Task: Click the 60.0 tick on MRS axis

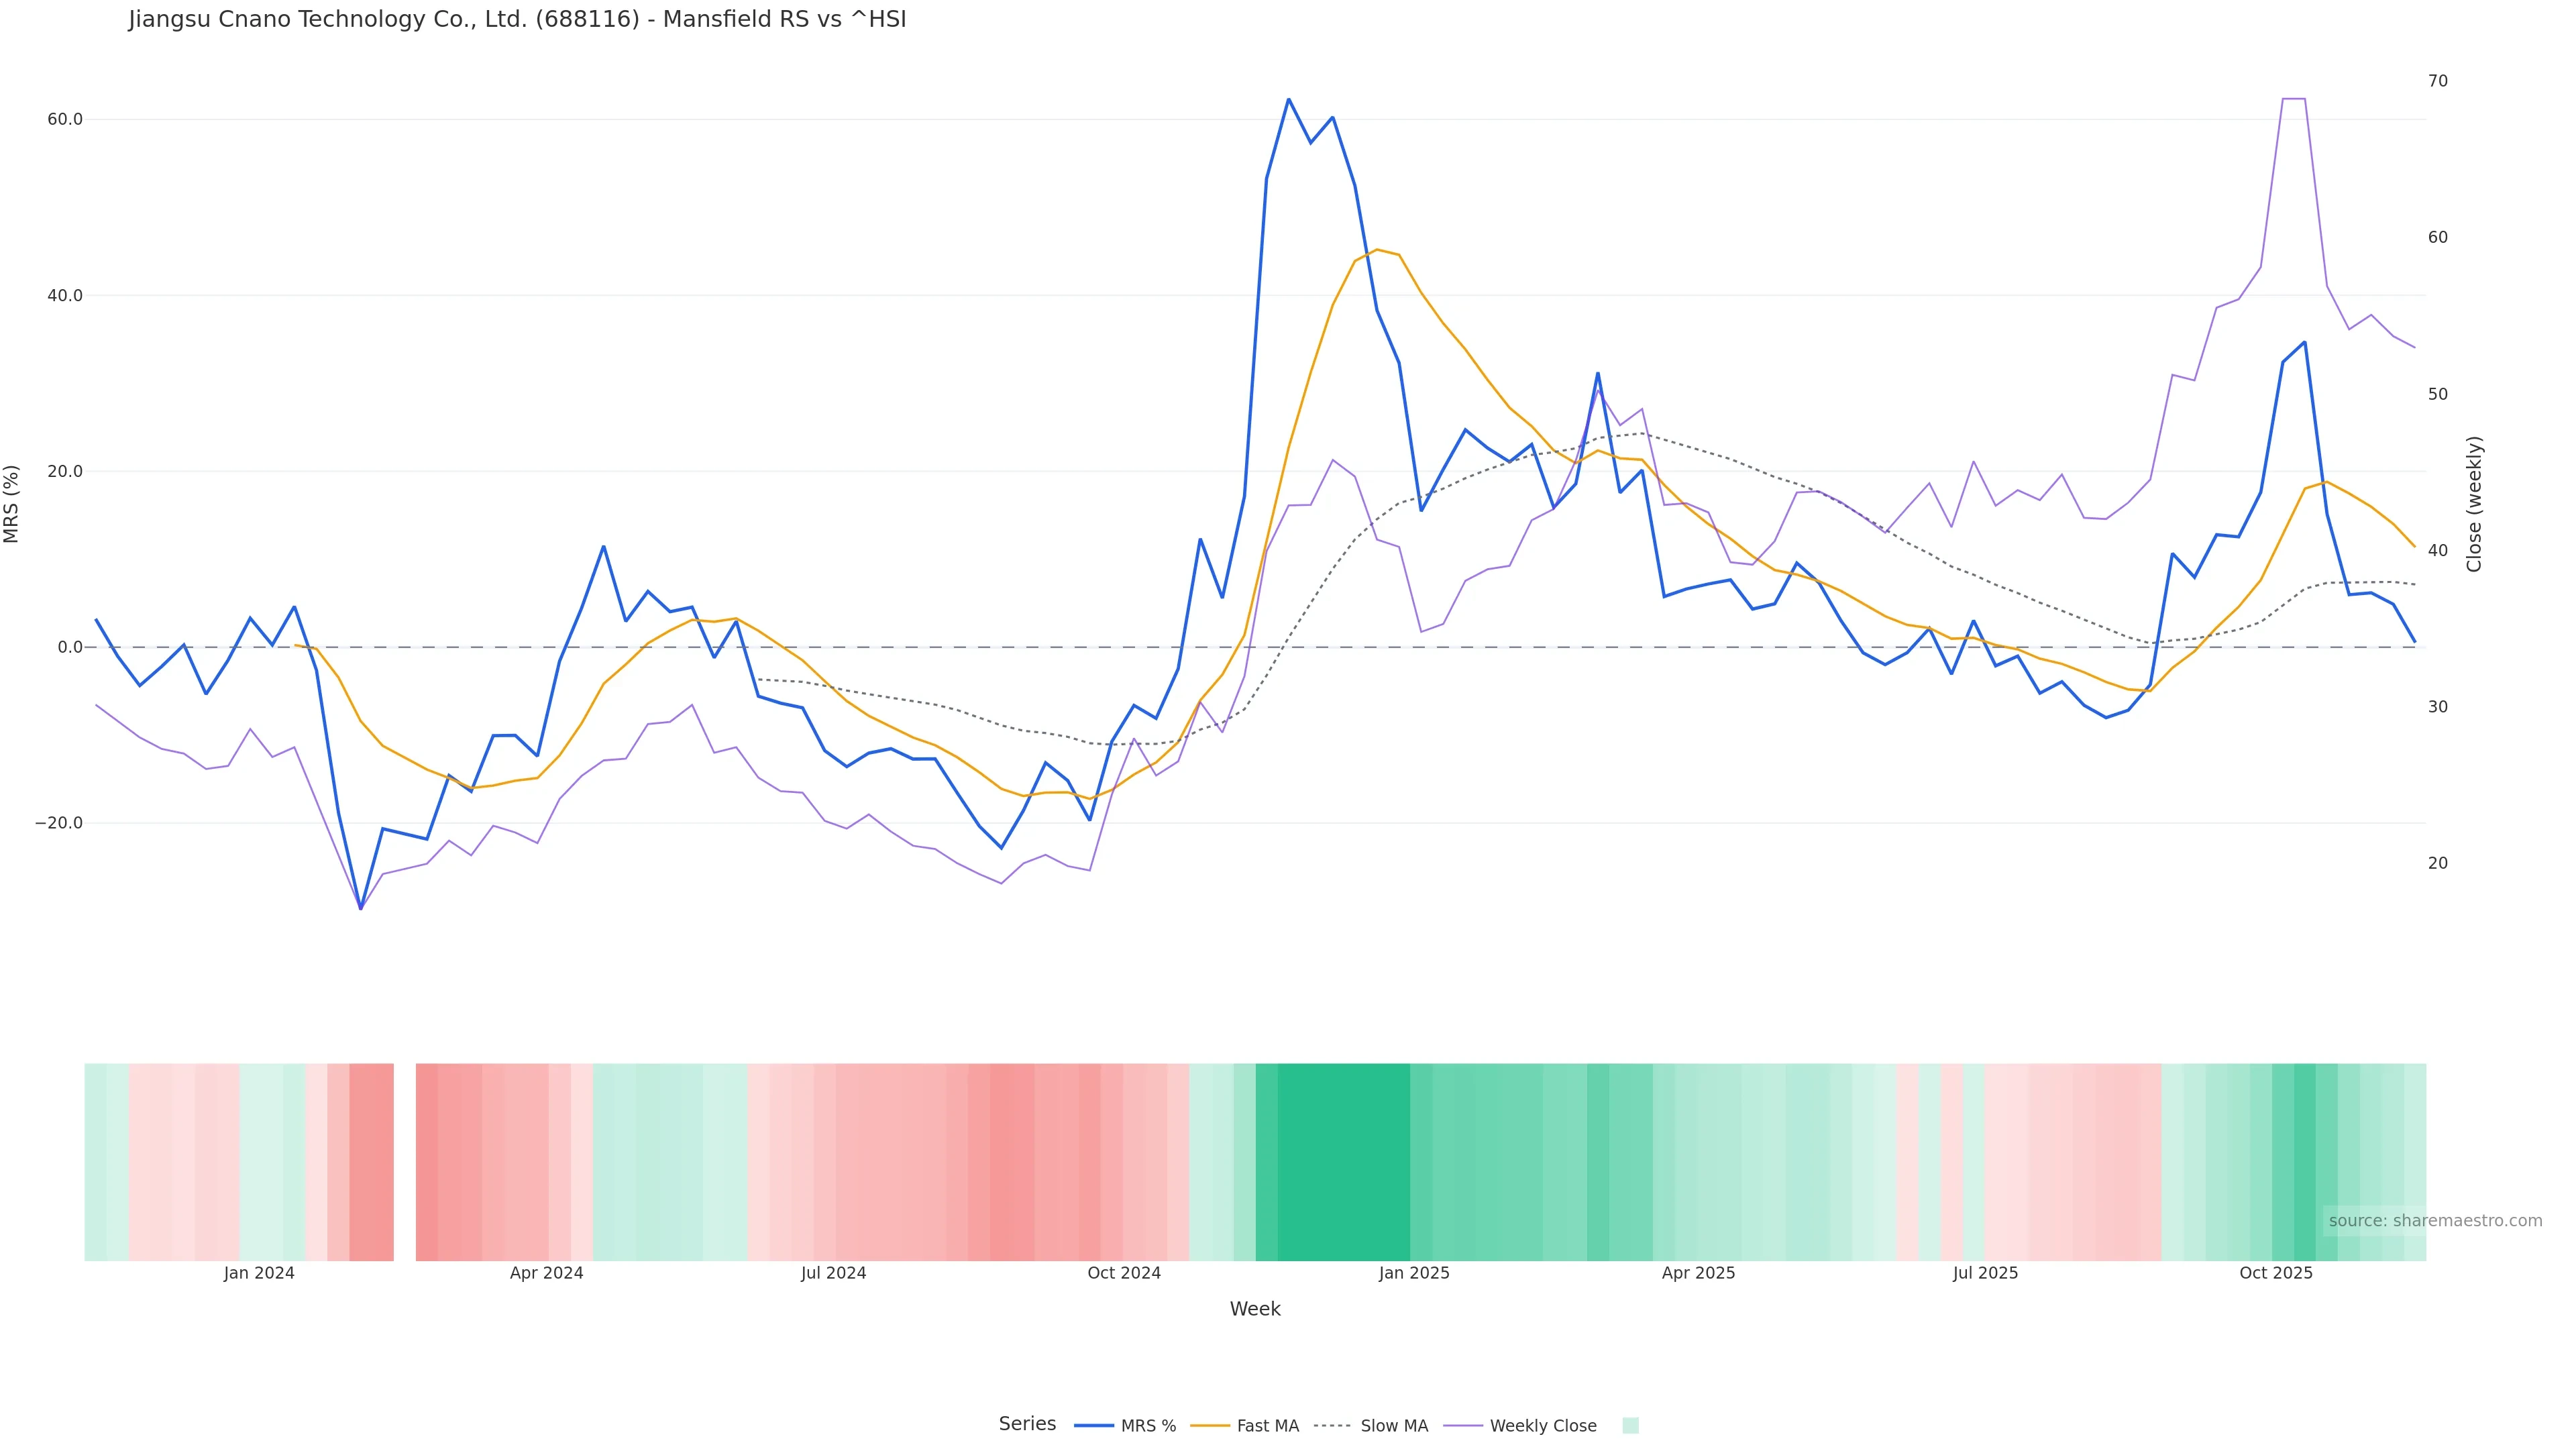Action: [x=65, y=119]
